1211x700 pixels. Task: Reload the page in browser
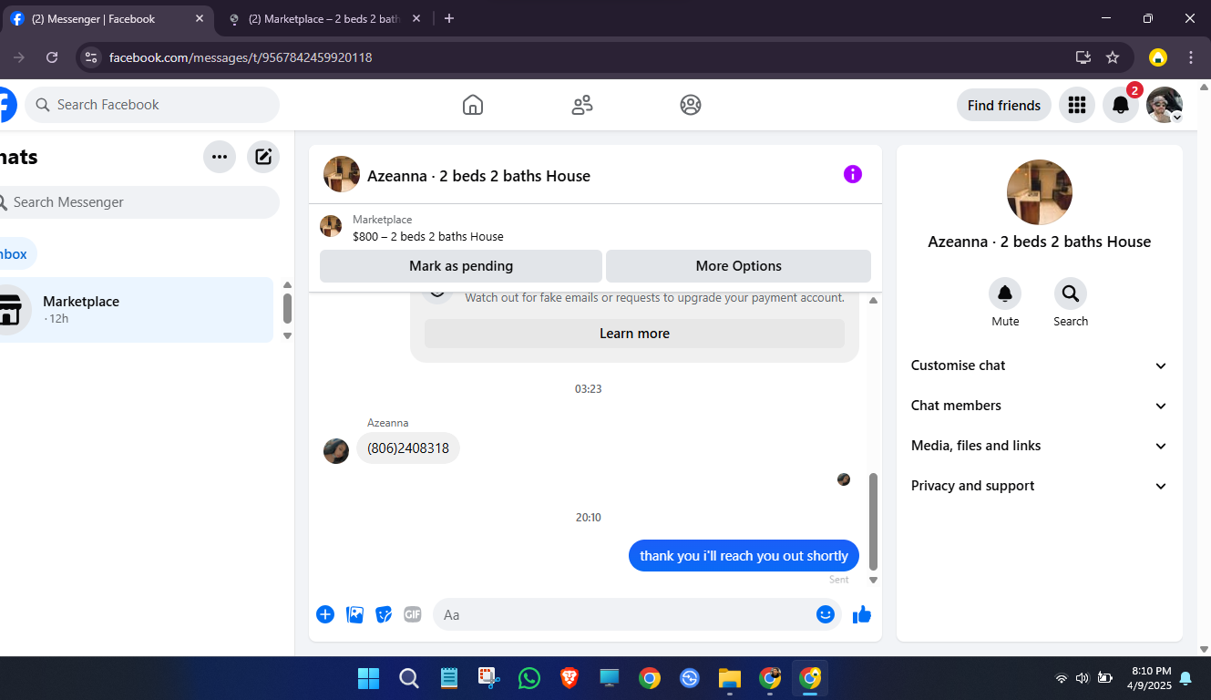(x=52, y=57)
